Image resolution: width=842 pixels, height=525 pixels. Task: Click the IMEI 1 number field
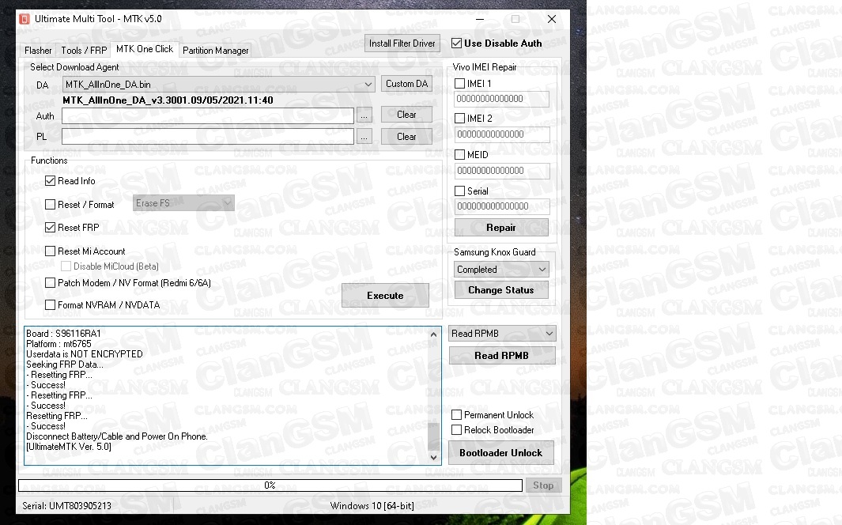pyautogui.click(x=501, y=99)
